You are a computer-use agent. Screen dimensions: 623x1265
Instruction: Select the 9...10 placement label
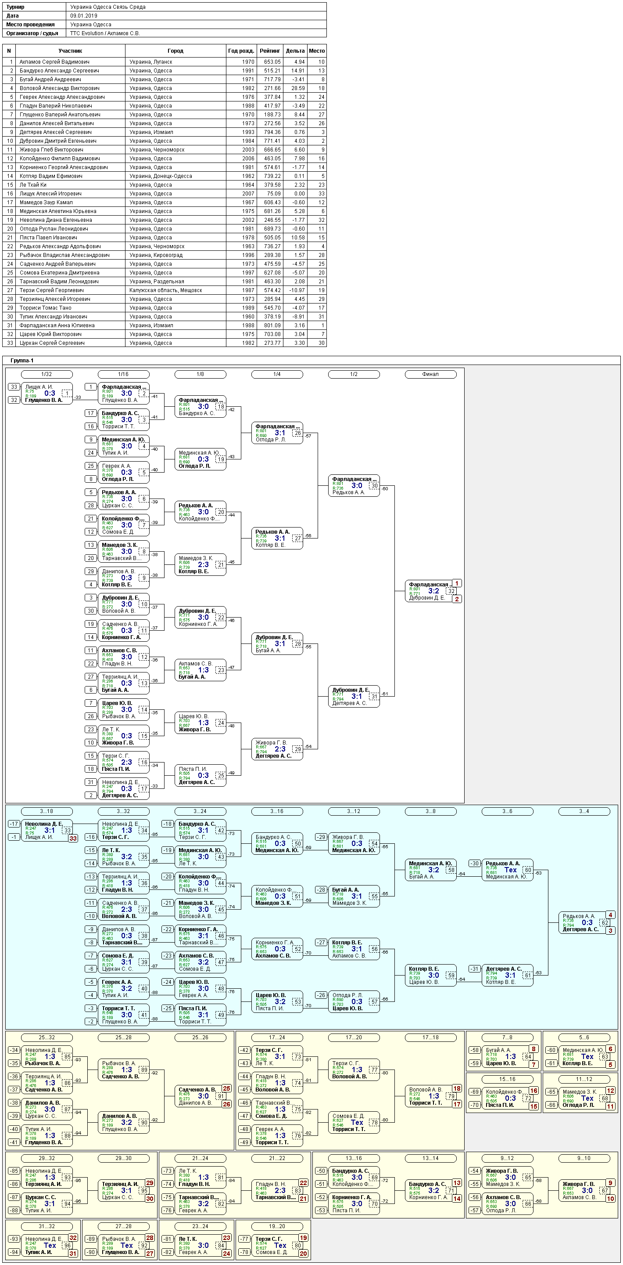click(x=584, y=1158)
